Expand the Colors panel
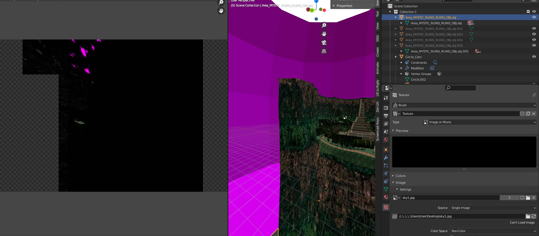This screenshot has width=539, height=236. point(393,176)
